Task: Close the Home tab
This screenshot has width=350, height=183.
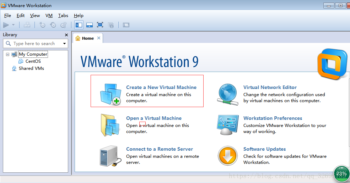Action: coord(99,38)
